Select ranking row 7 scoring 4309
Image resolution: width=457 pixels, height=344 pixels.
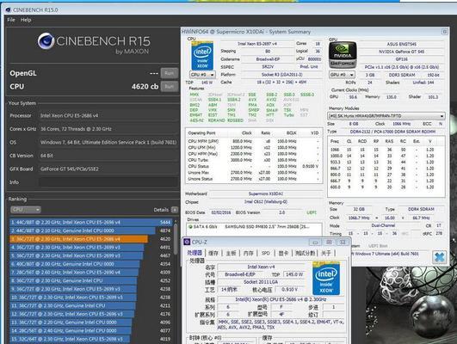[91, 273]
